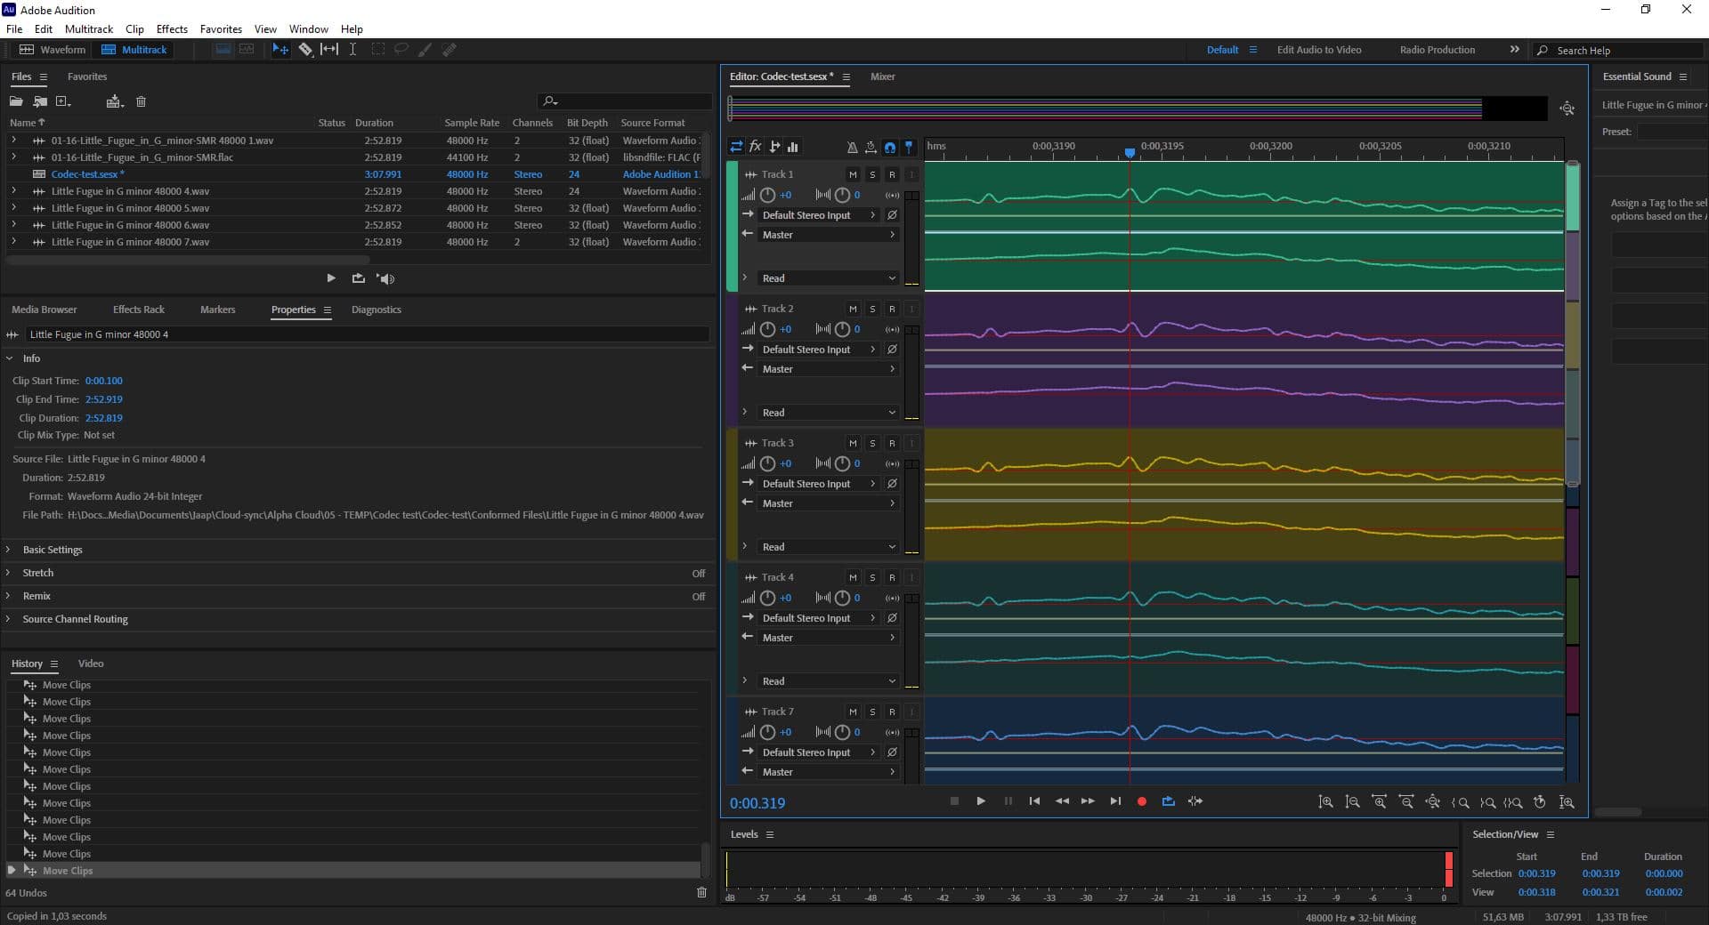The image size is (1709, 925).
Task: Switch to the Media Browser tab
Action: click(x=45, y=310)
